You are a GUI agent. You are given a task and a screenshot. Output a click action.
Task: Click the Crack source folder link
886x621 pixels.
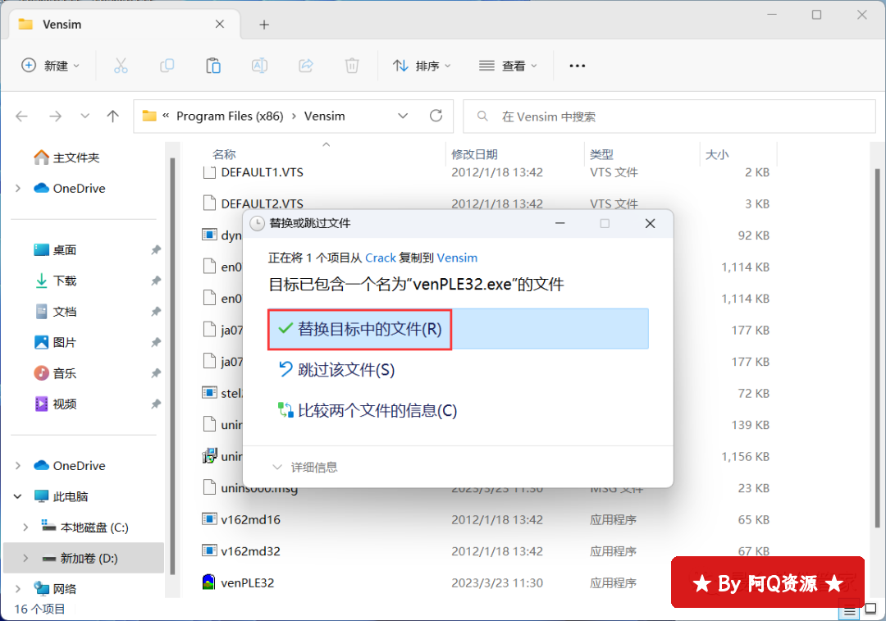(381, 258)
